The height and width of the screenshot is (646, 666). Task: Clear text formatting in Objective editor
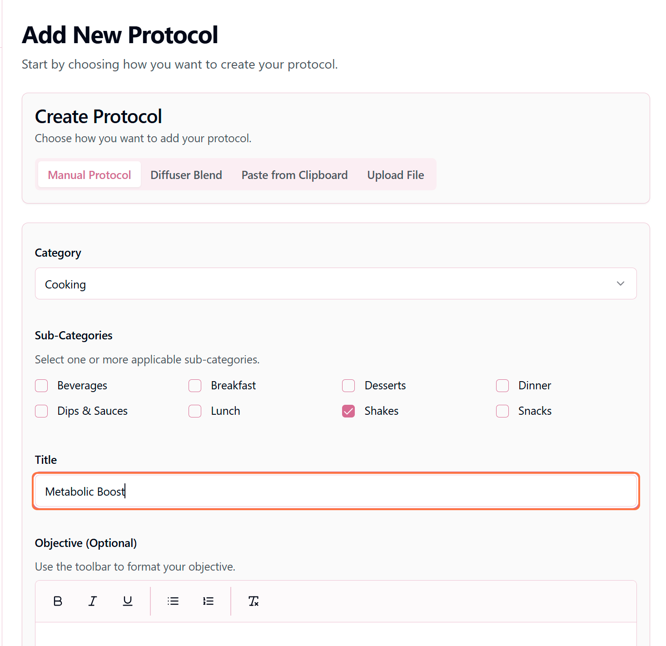pyautogui.click(x=253, y=601)
